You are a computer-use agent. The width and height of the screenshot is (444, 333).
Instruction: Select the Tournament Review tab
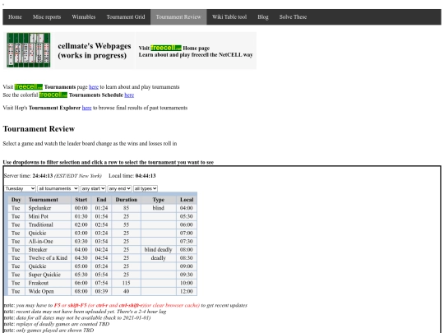click(x=178, y=17)
